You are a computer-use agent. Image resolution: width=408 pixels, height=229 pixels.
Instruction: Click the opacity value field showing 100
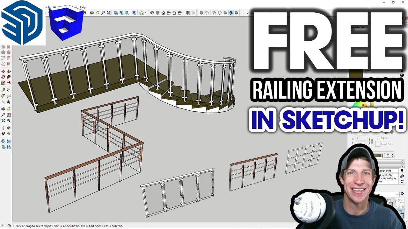(x=387, y=155)
